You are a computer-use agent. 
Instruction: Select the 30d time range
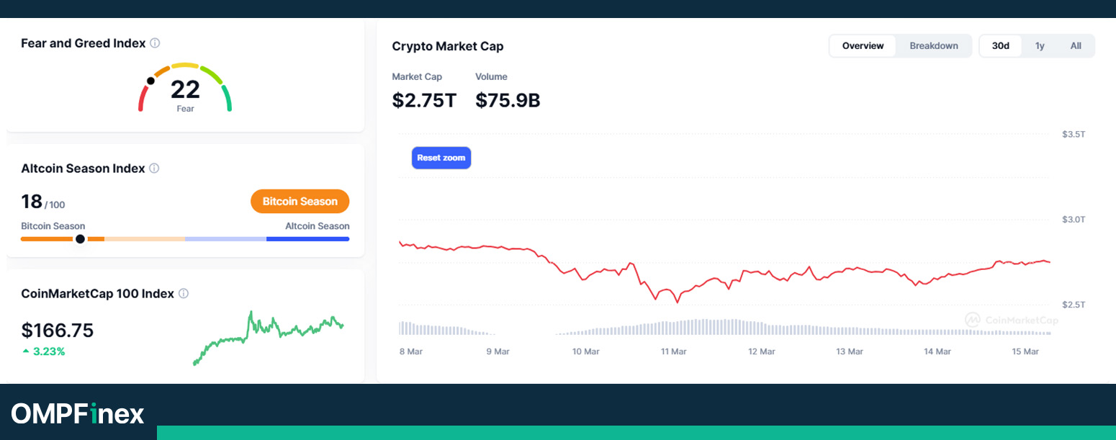(x=1001, y=46)
